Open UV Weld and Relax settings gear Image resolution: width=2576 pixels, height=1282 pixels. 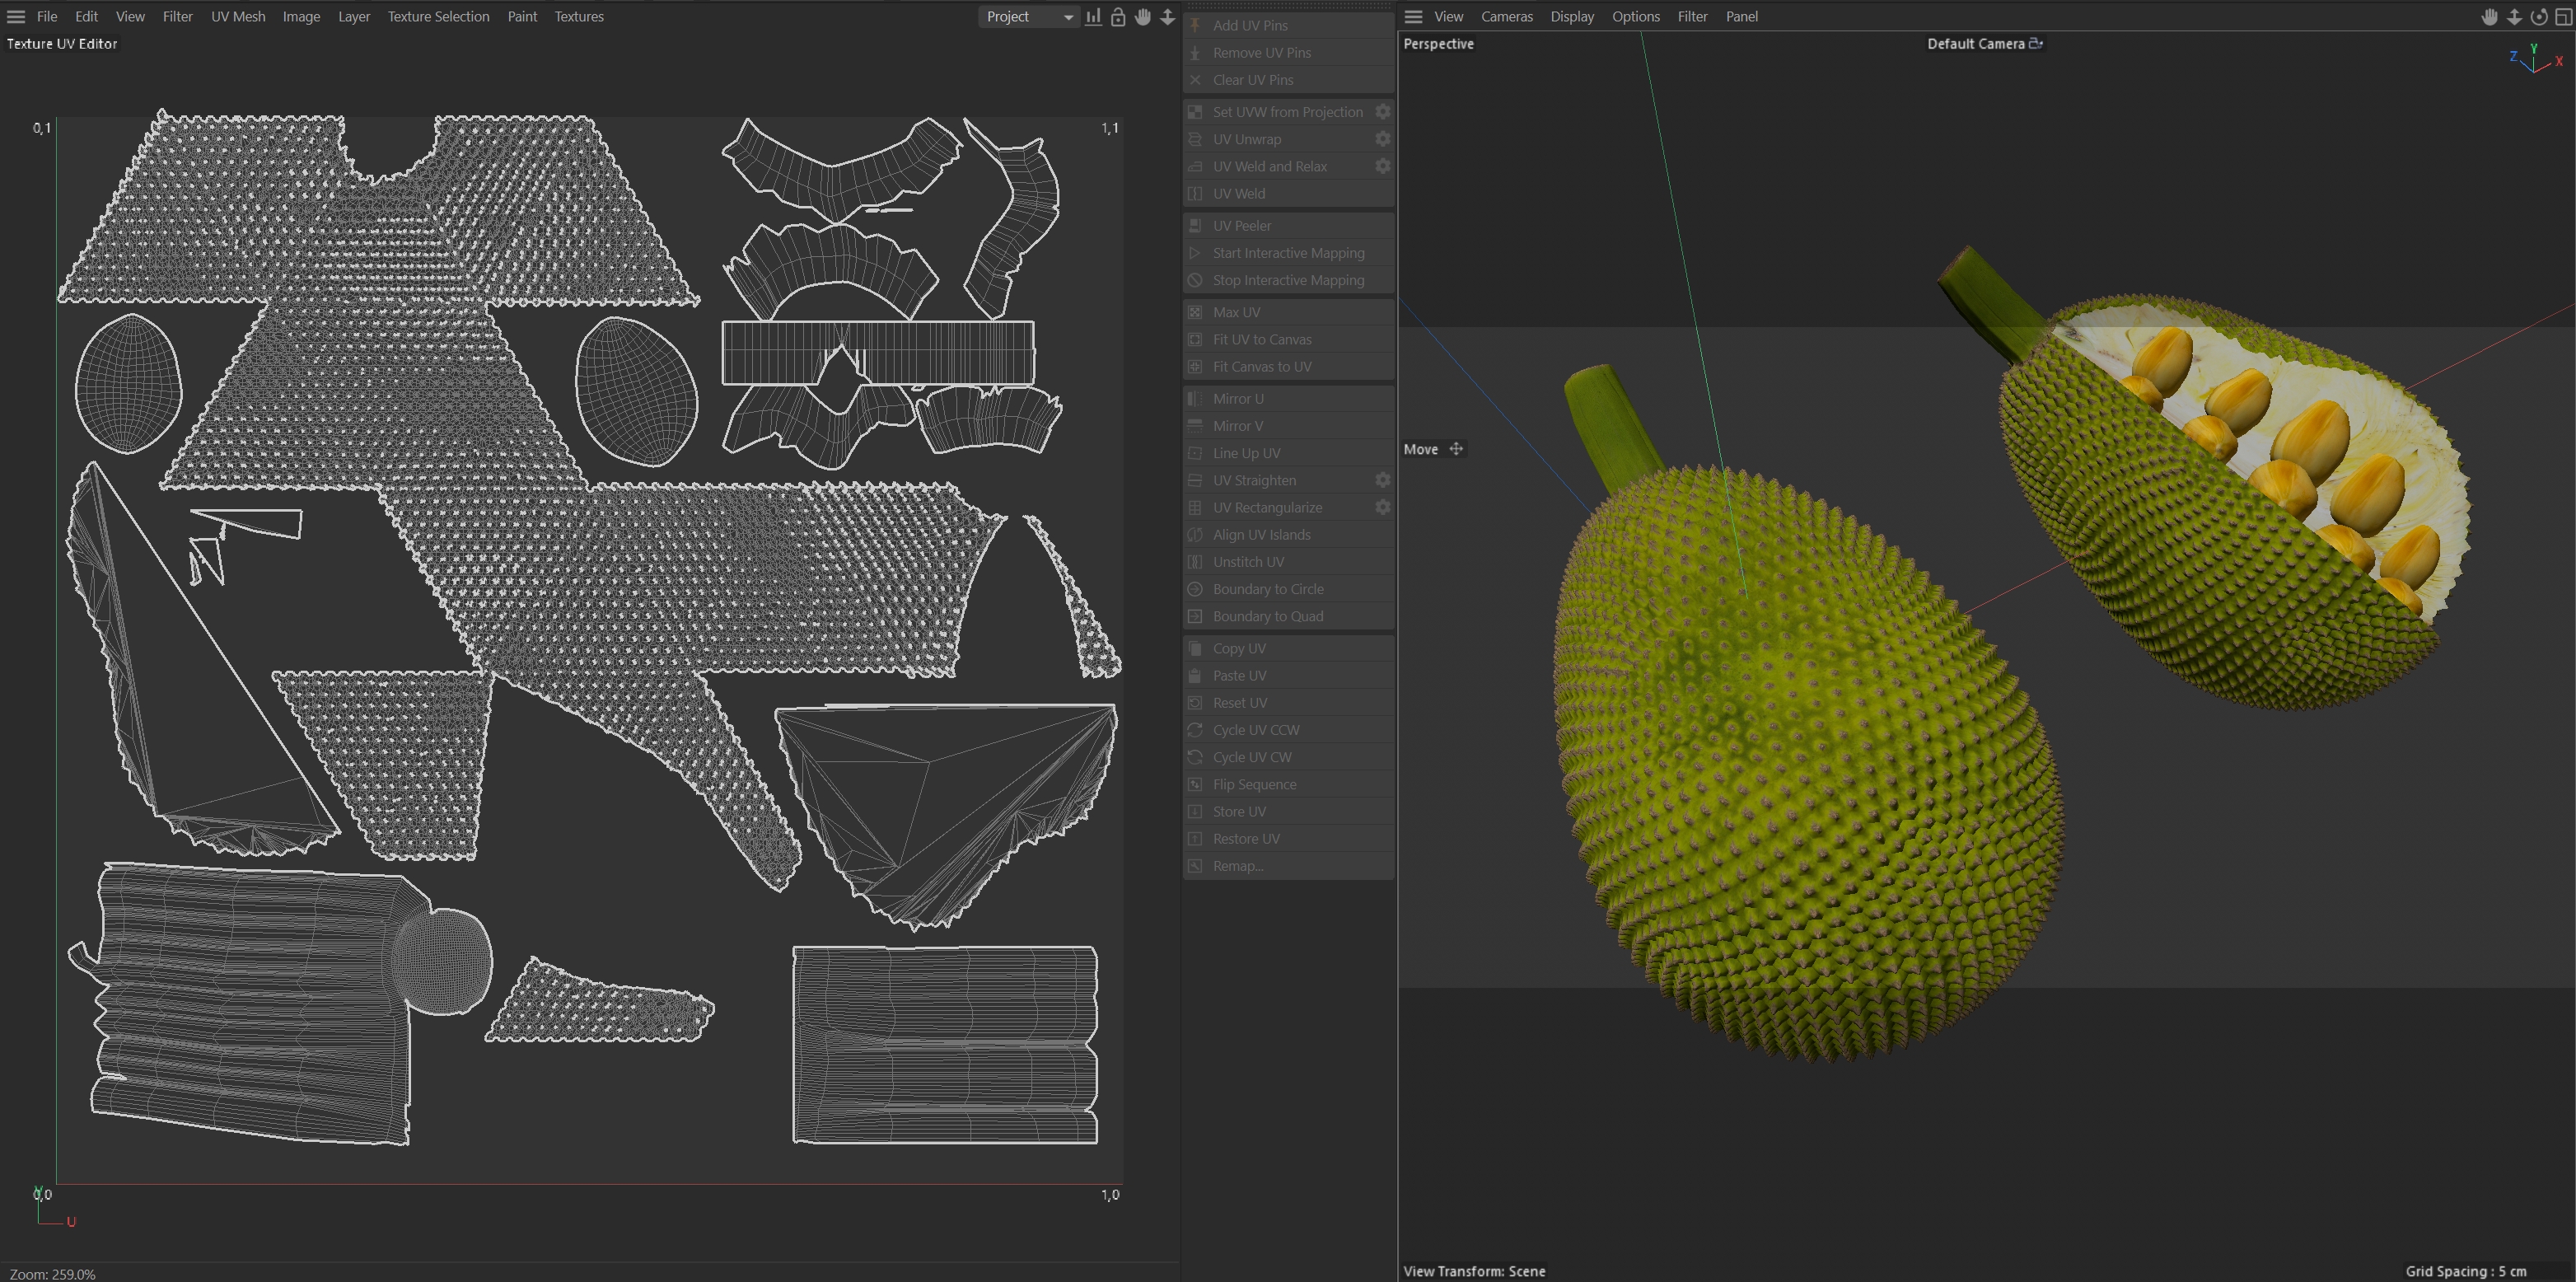coord(1382,166)
